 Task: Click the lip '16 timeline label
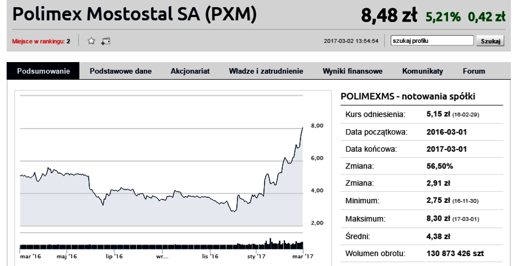click(114, 257)
